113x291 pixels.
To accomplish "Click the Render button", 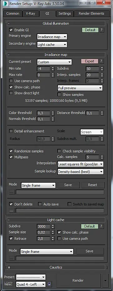I will point(78,280).
